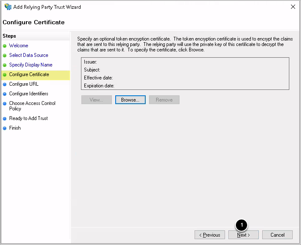301x245 pixels.
Task: Click the green bullet beside Specify Display Name
Action: pyautogui.click(x=5, y=65)
